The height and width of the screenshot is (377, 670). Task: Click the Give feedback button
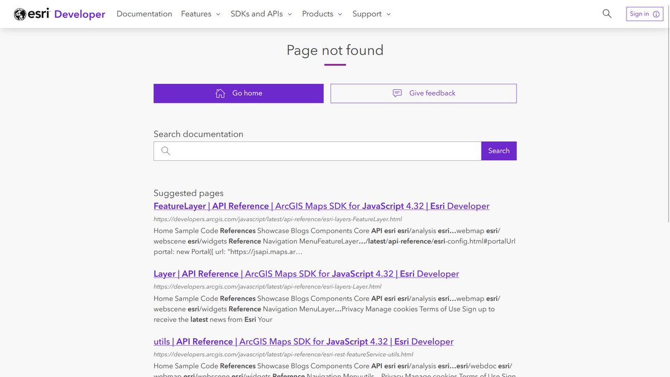coord(423,93)
